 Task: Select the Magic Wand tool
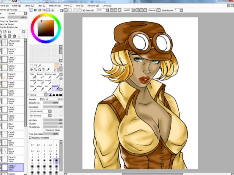(x=39, y=66)
